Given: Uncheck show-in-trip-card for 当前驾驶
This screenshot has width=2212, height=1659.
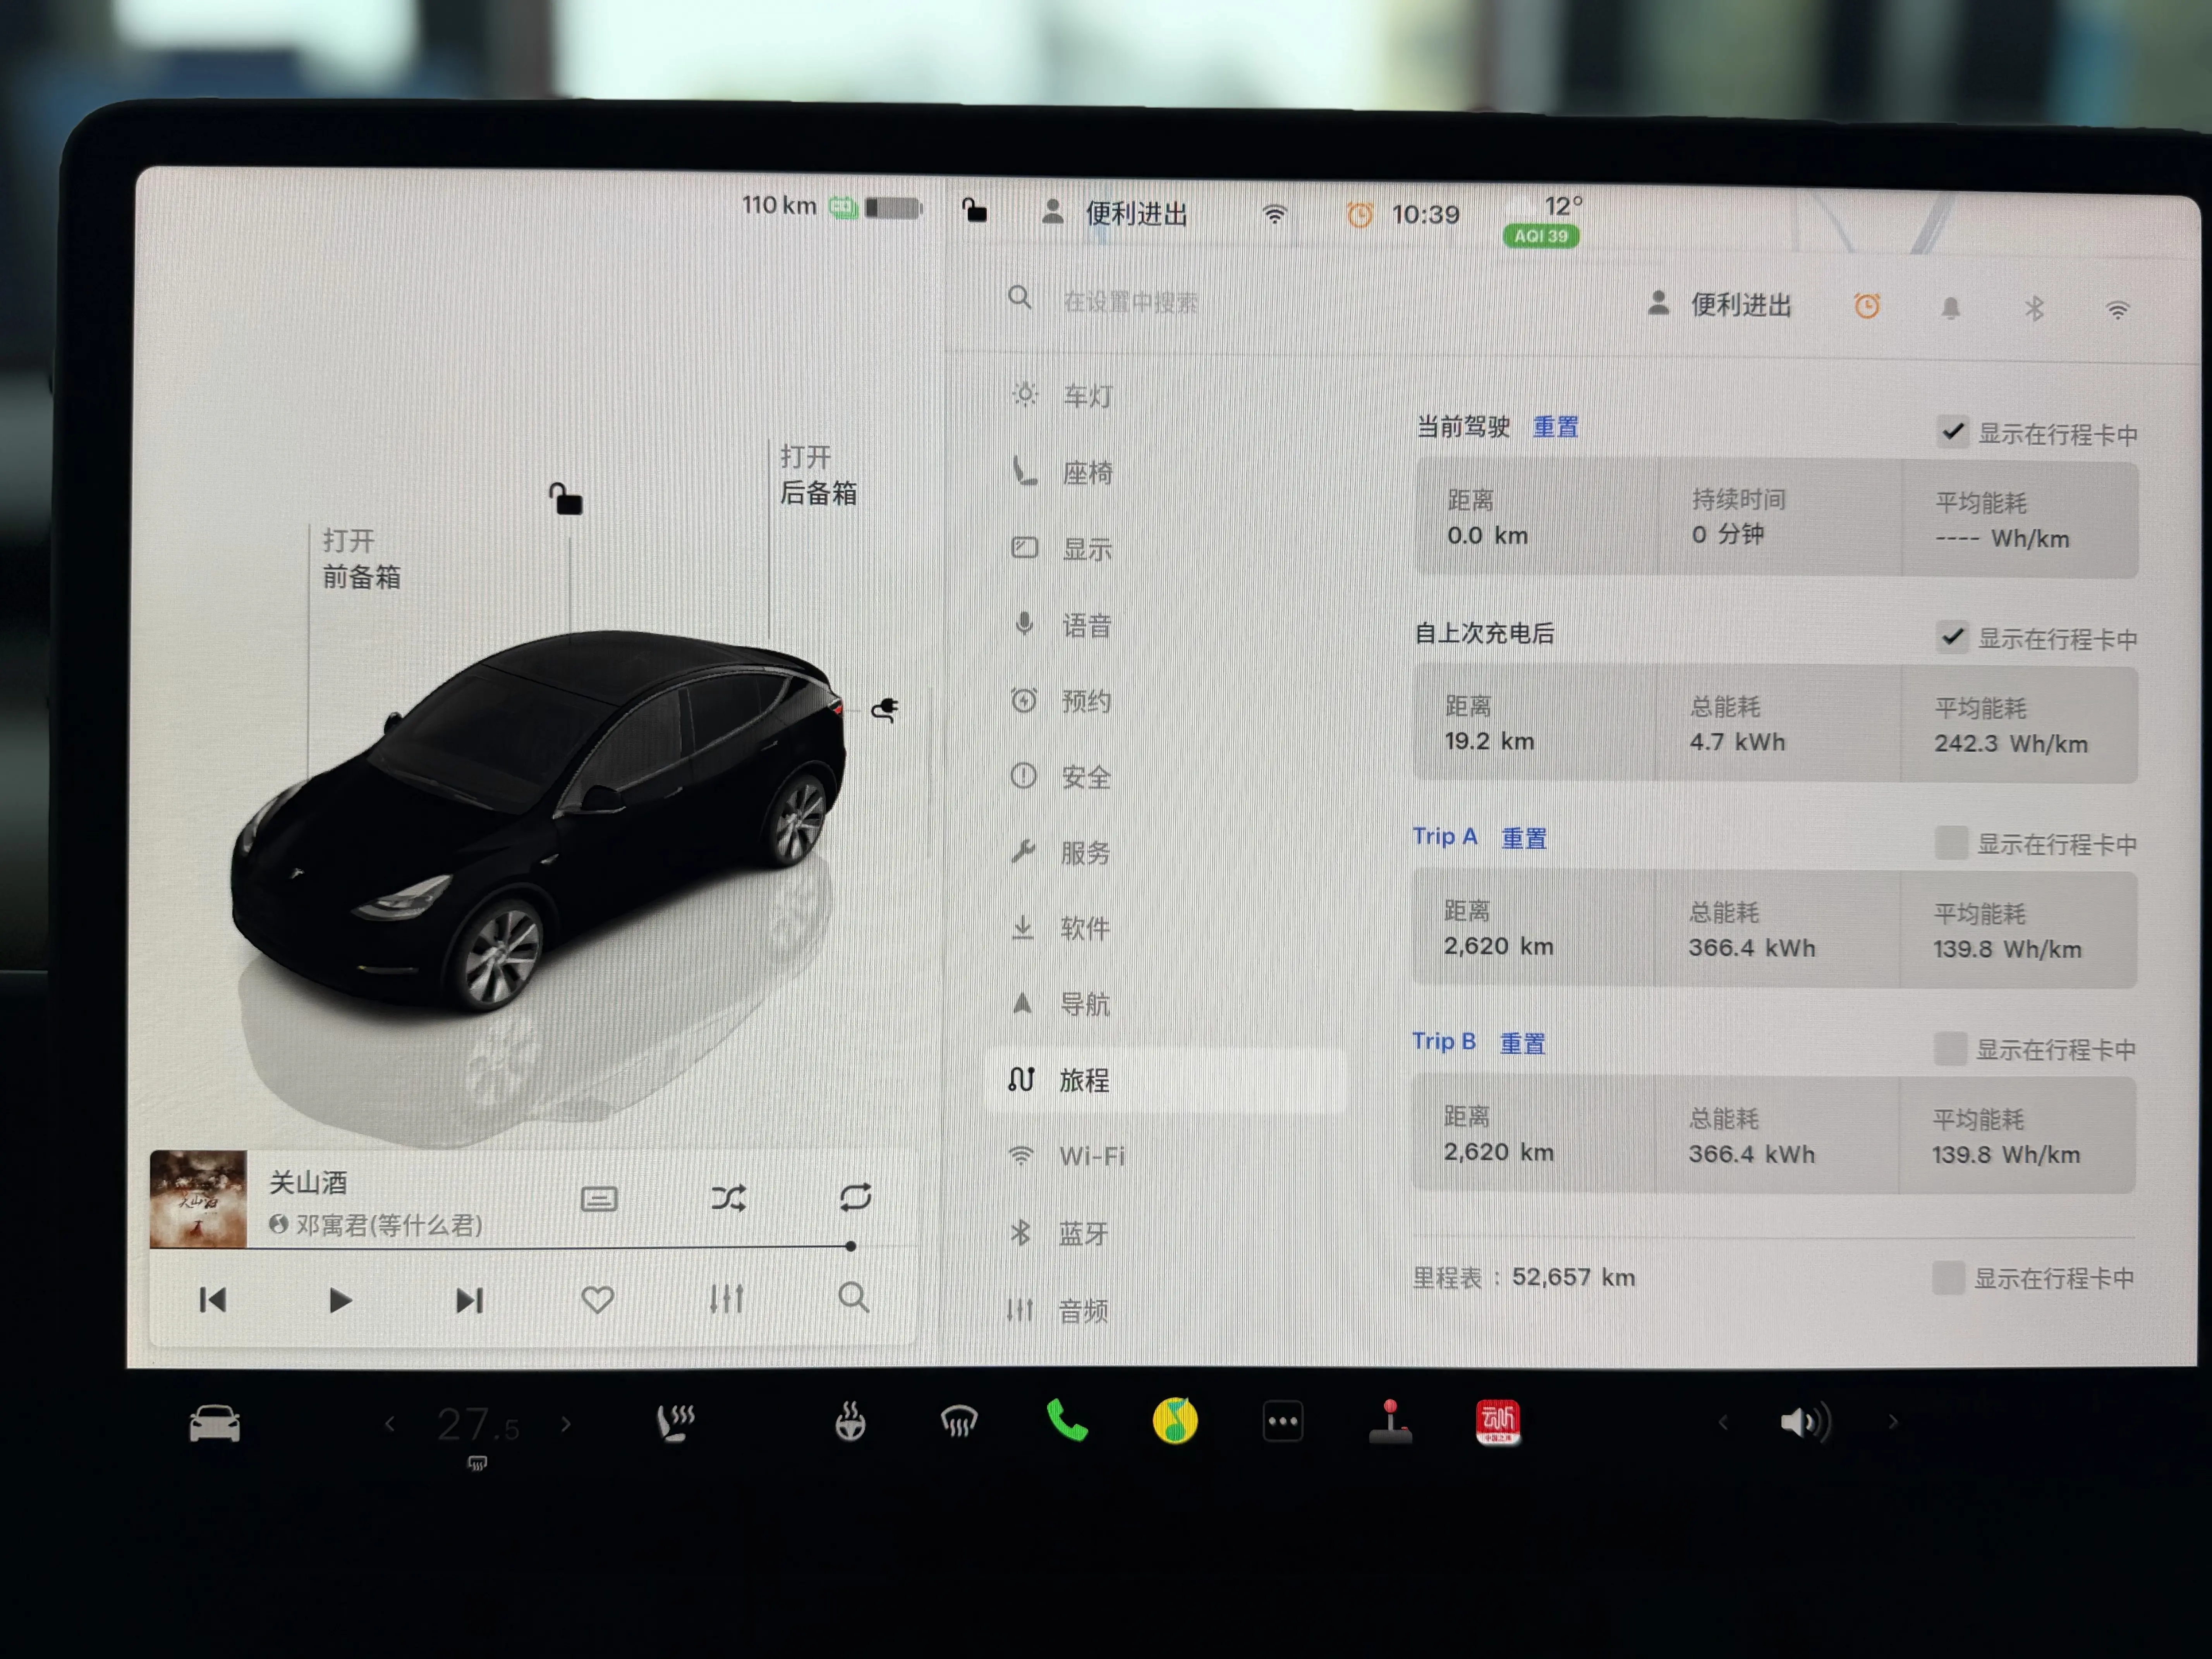Looking at the screenshot, I should click(1952, 432).
